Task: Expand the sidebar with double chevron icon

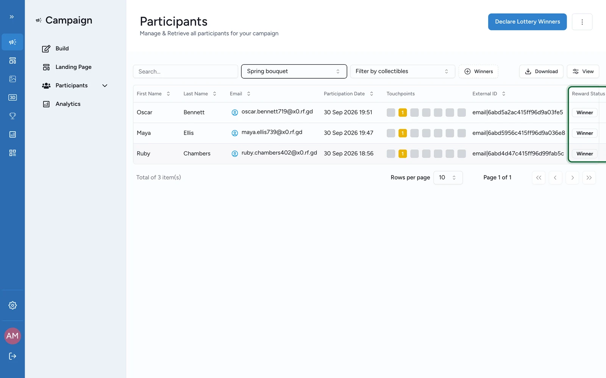Action: point(12,17)
